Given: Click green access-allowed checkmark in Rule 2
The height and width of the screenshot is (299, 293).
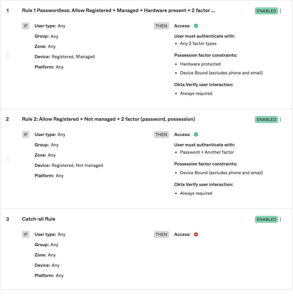Looking at the screenshot, I should tap(196, 135).
